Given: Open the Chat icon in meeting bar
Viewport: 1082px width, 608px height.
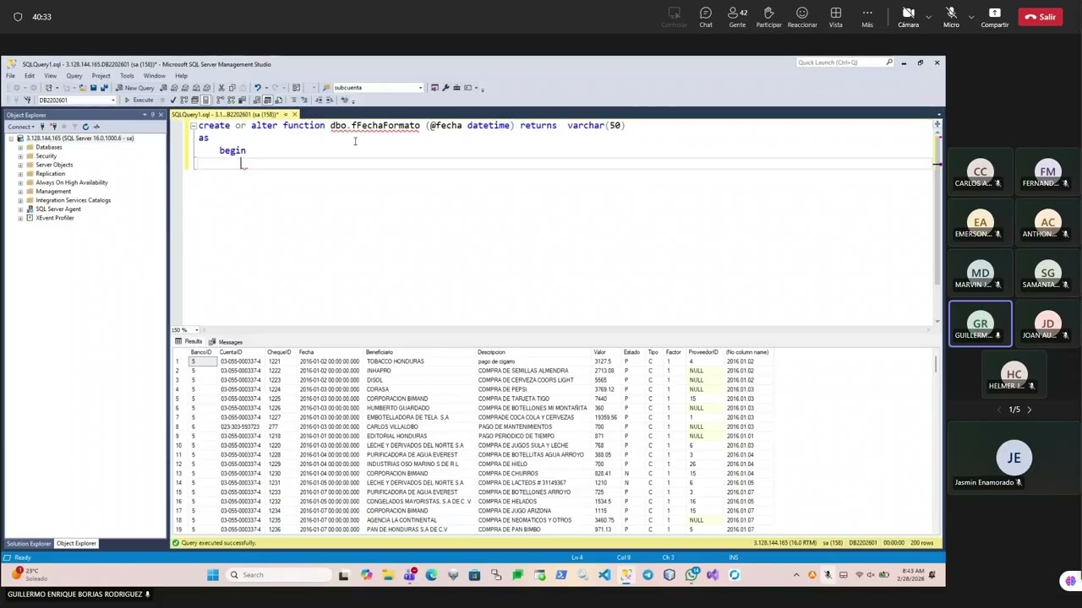Looking at the screenshot, I should coord(705,17).
